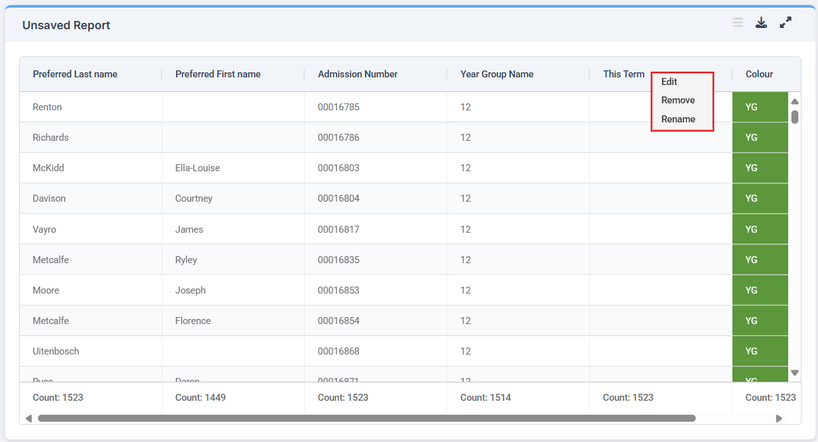The image size is (818, 442).
Task: Click the right arrow on the horizontal scrollbar
Action: 779,419
